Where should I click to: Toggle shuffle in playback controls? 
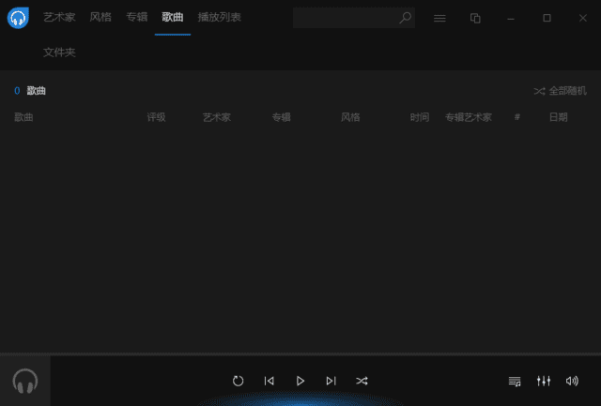pos(362,381)
